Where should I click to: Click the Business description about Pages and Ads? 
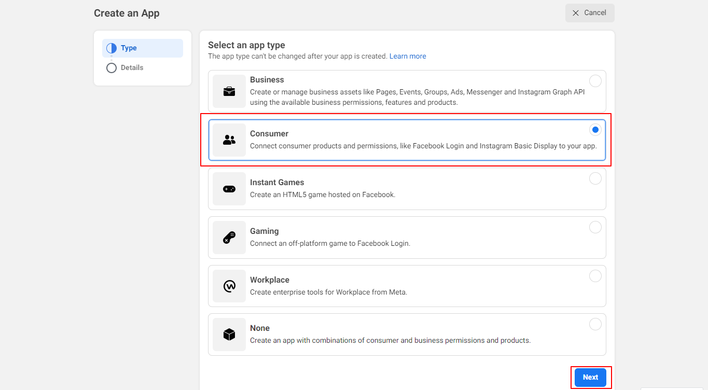pyautogui.click(x=418, y=97)
